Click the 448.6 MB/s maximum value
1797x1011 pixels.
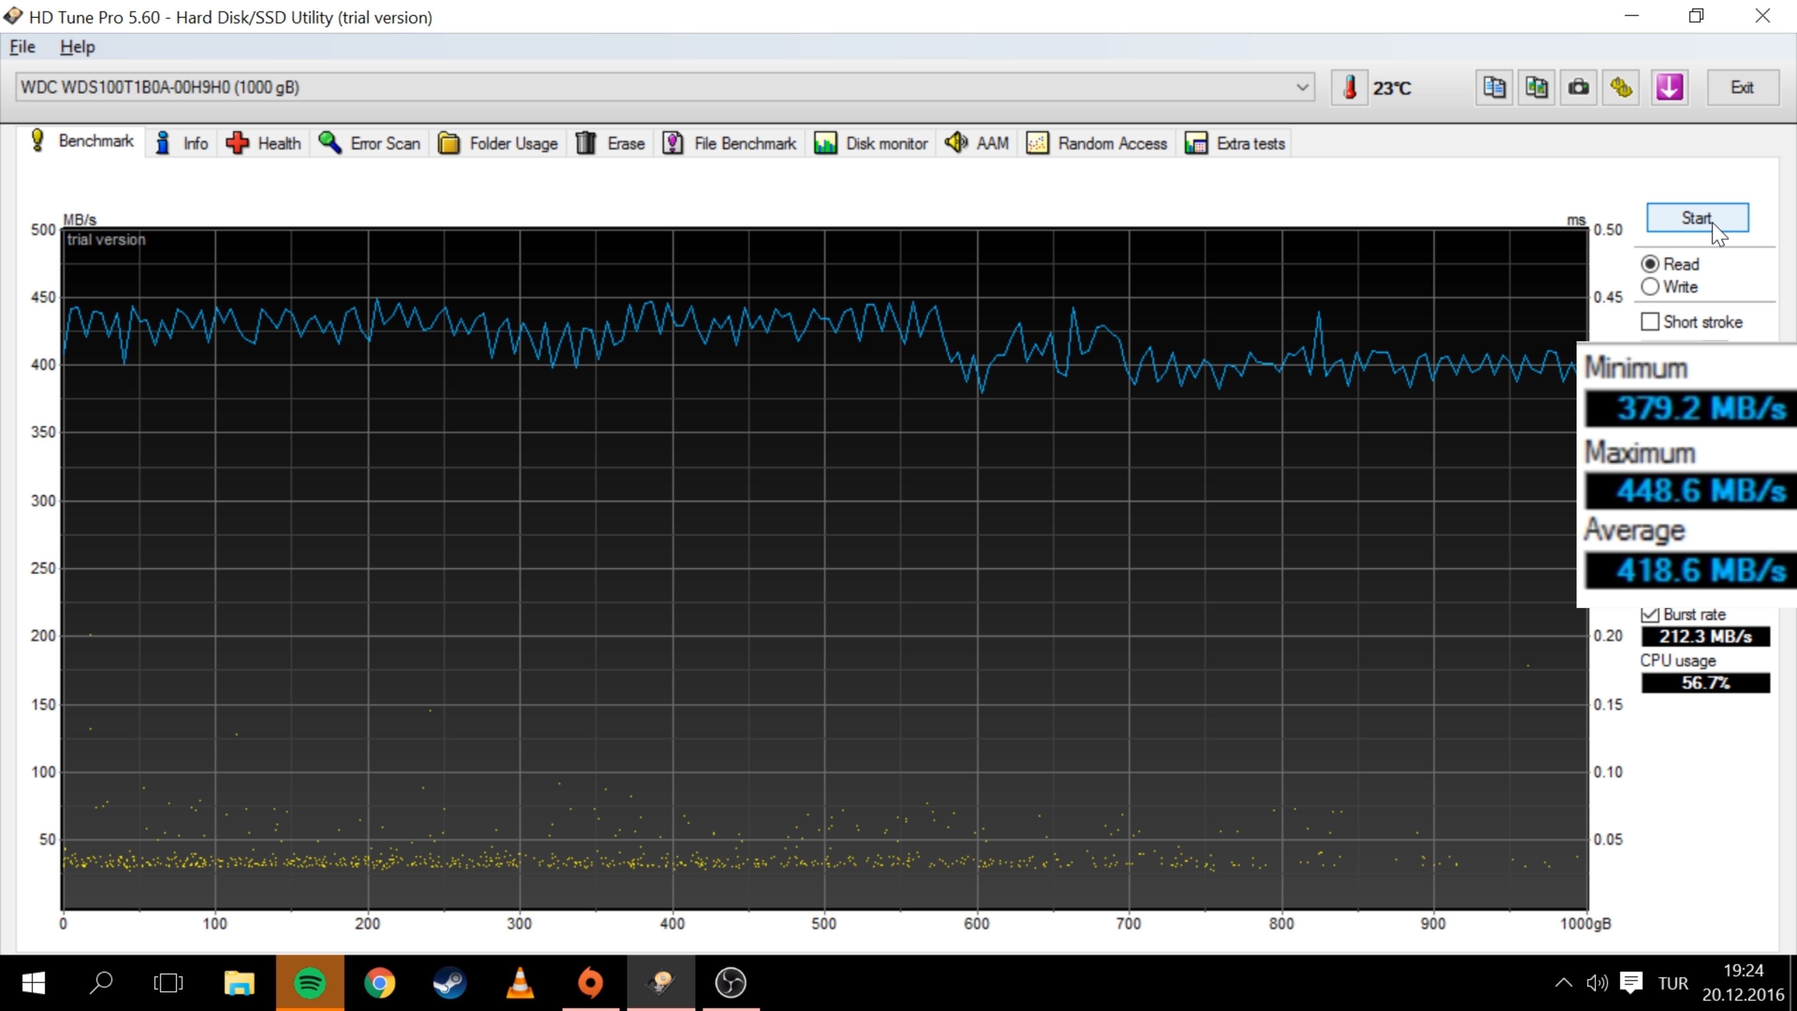pyautogui.click(x=1691, y=491)
